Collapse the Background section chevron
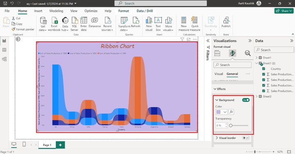The width and height of the screenshot is (295, 154). click(217, 100)
